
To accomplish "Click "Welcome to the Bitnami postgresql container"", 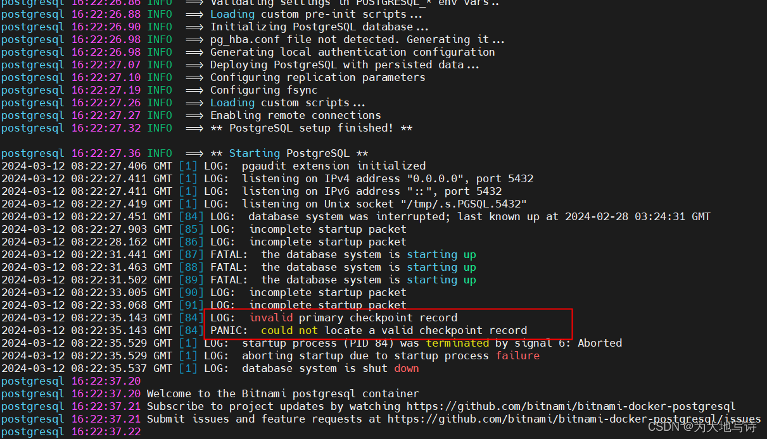I will point(283,393).
